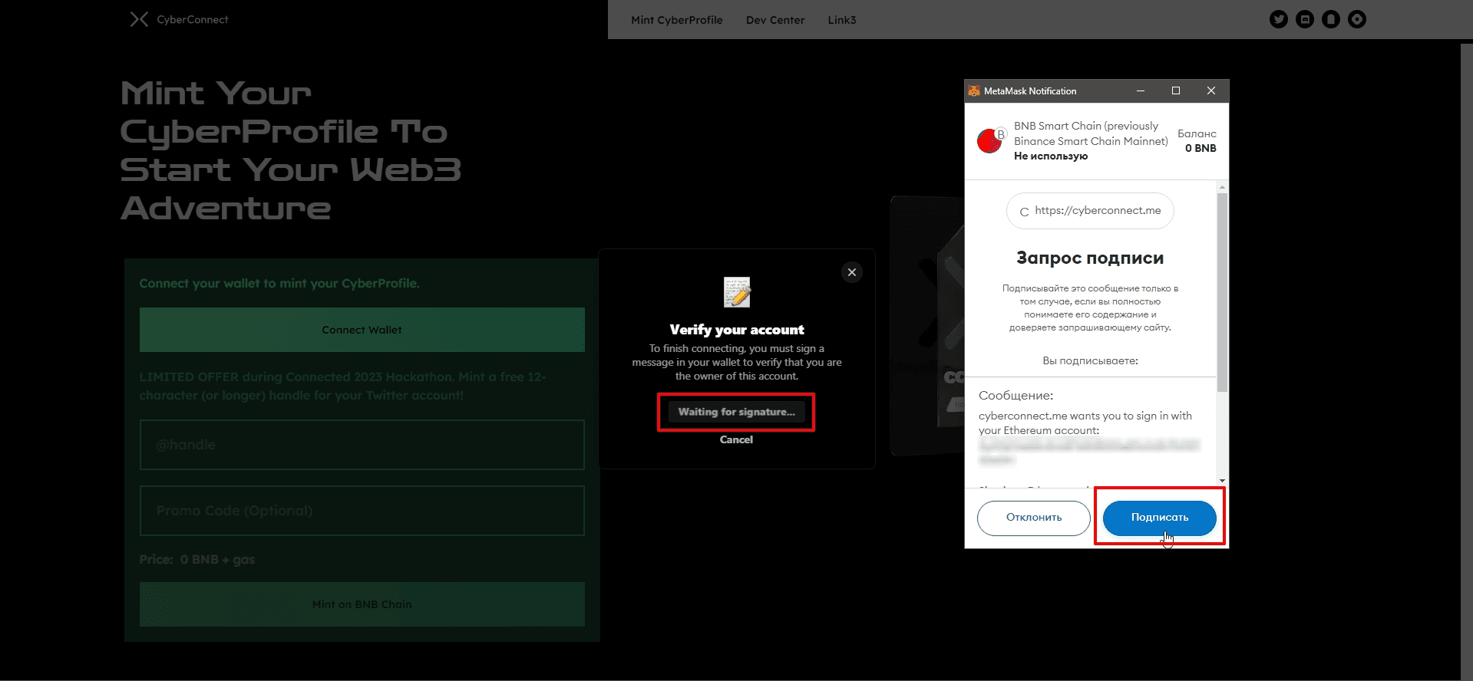Screen dimensions: 1473x681
Task: Click BNB Smart Chain network name
Action: coord(1091,133)
